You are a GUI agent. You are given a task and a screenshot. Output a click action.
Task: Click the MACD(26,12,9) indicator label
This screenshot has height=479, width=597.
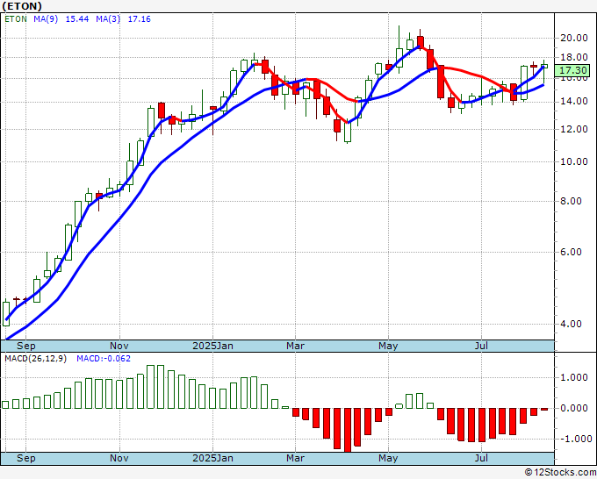[x=35, y=359]
